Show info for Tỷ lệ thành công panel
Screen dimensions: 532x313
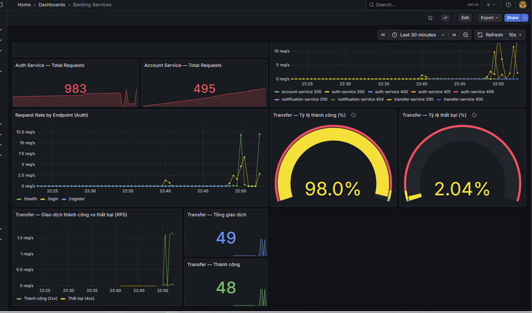(x=353, y=115)
